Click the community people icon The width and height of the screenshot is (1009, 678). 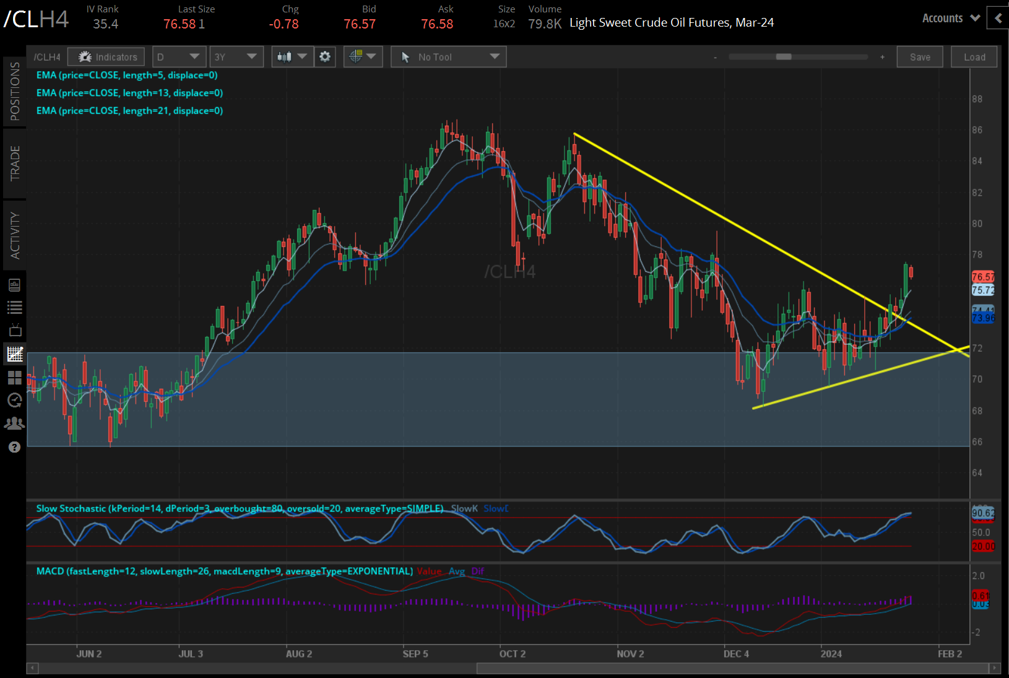[x=15, y=423]
